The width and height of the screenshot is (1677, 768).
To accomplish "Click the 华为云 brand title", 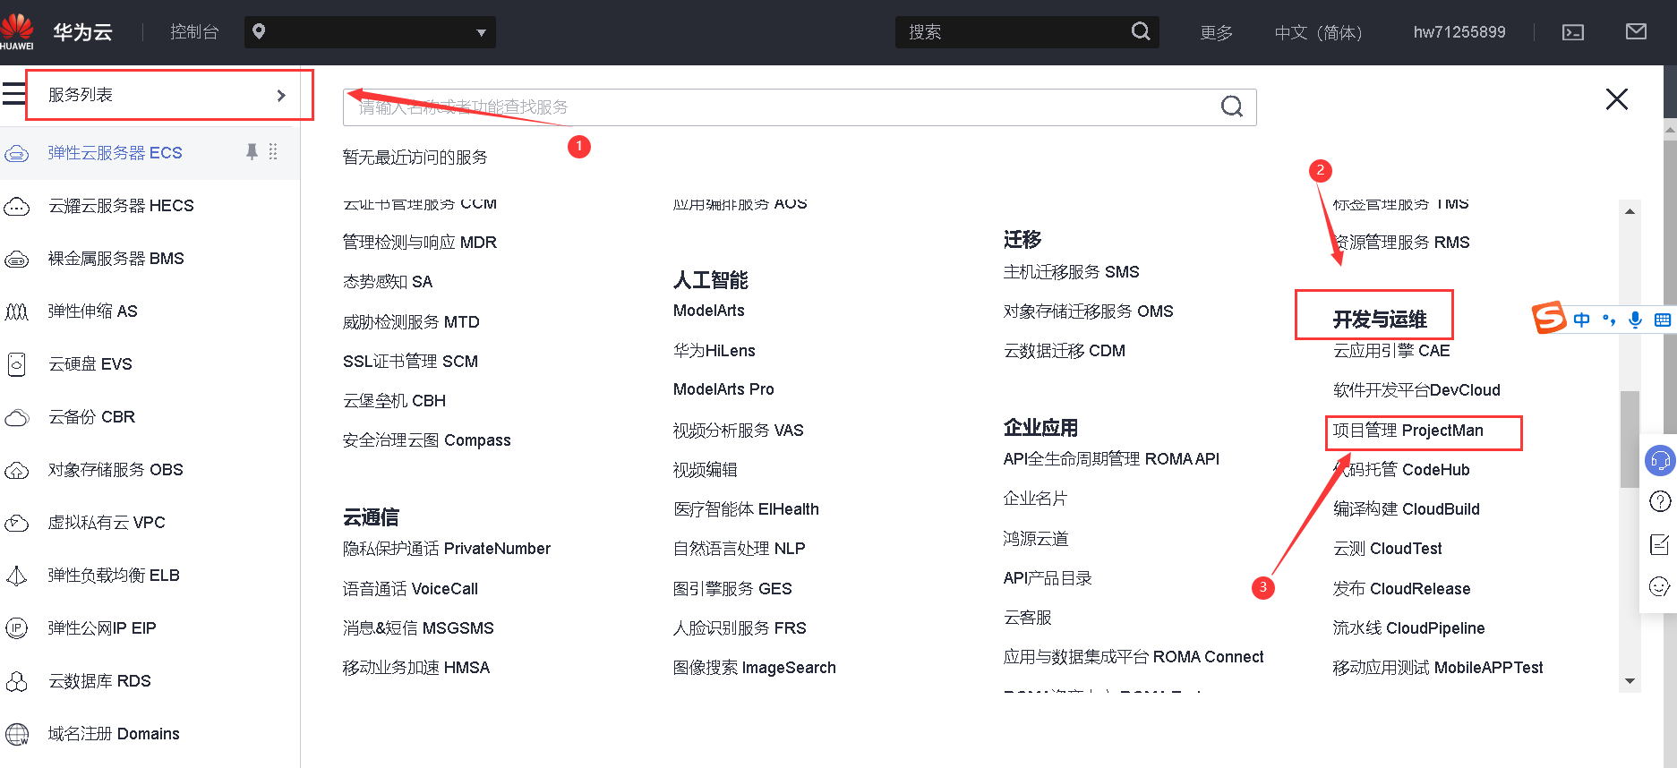I will [82, 32].
